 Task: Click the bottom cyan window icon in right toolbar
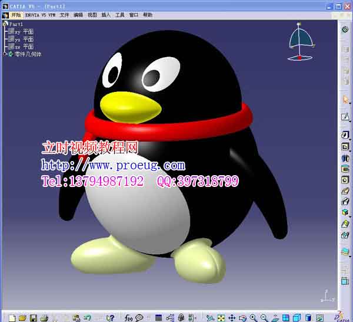(x=345, y=281)
